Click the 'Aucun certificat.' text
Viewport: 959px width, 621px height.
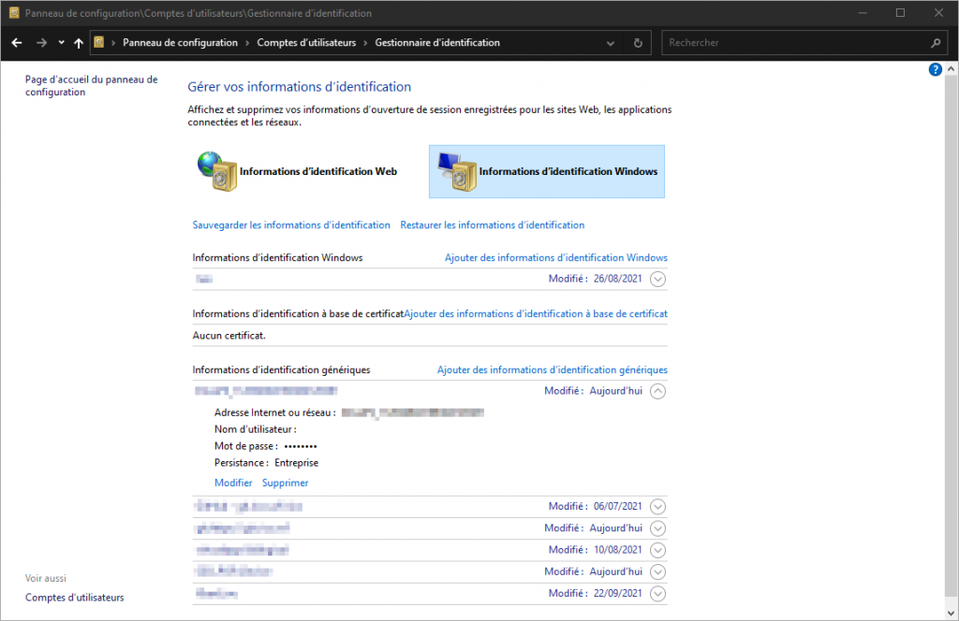click(x=229, y=336)
